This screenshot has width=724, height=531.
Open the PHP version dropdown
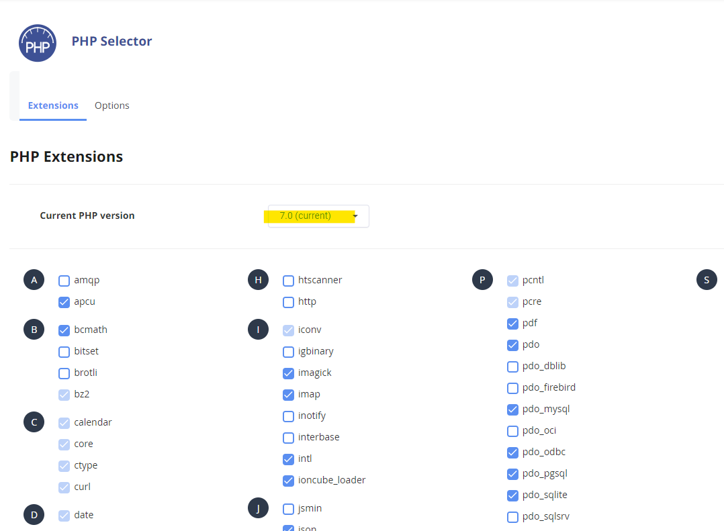pyautogui.click(x=318, y=216)
